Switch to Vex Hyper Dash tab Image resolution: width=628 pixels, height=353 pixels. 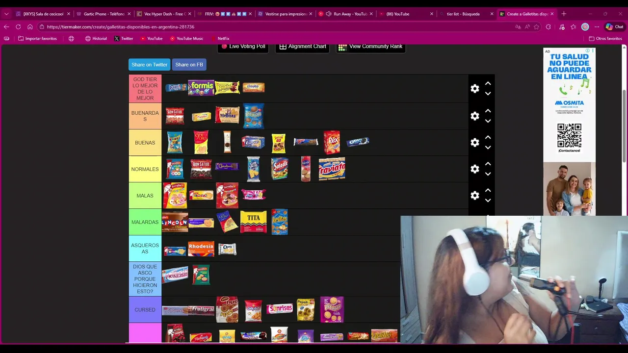point(164,14)
